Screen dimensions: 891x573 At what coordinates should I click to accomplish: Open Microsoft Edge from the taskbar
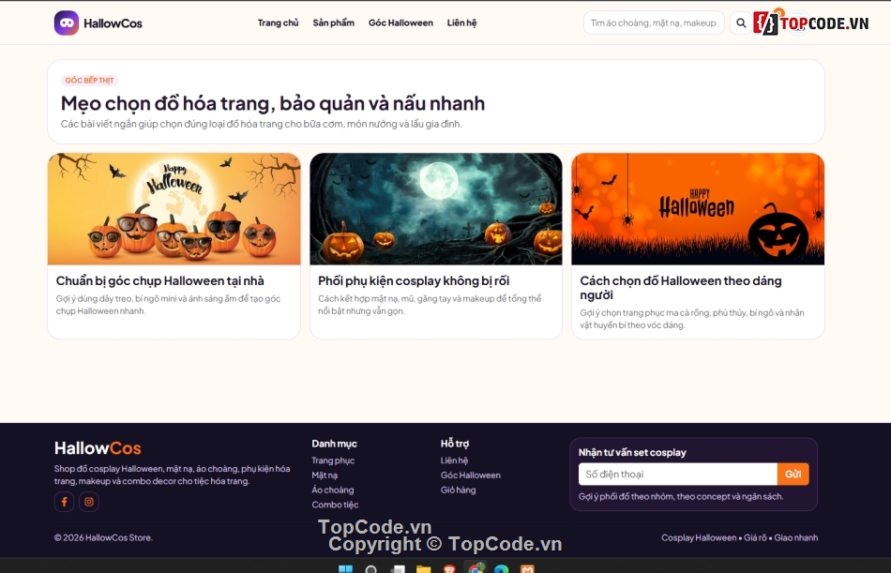tap(501, 568)
